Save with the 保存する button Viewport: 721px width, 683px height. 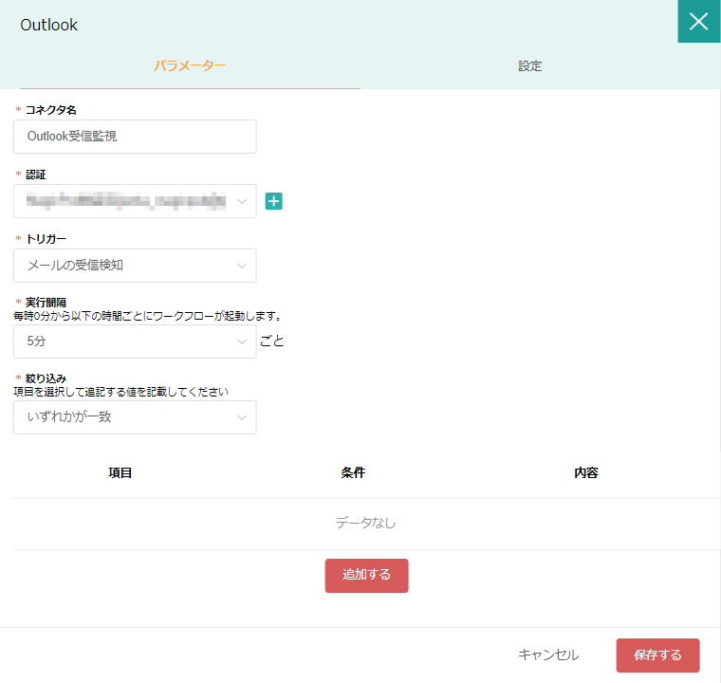(x=657, y=655)
